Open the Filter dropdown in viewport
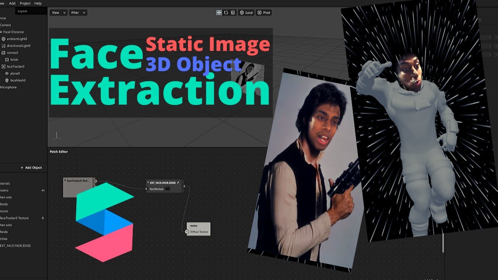The height and width of the screenshot is (280, 498). (78, 12)
